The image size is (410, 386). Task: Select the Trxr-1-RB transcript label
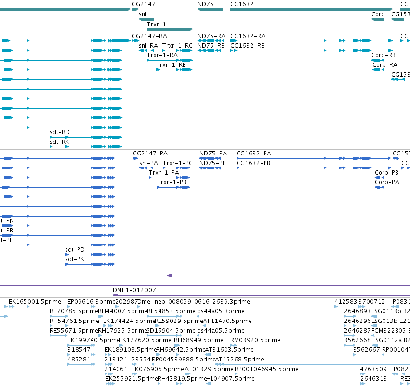point(171,65)
